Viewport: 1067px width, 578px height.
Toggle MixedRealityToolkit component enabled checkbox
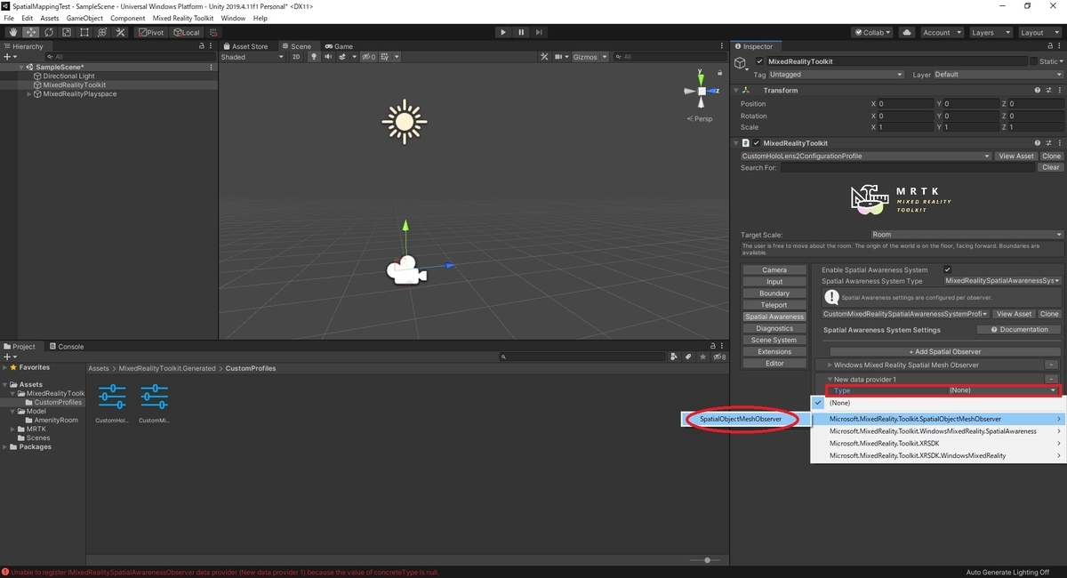pos(757,142)
